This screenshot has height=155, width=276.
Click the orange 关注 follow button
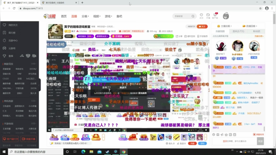tap(202, 26)
